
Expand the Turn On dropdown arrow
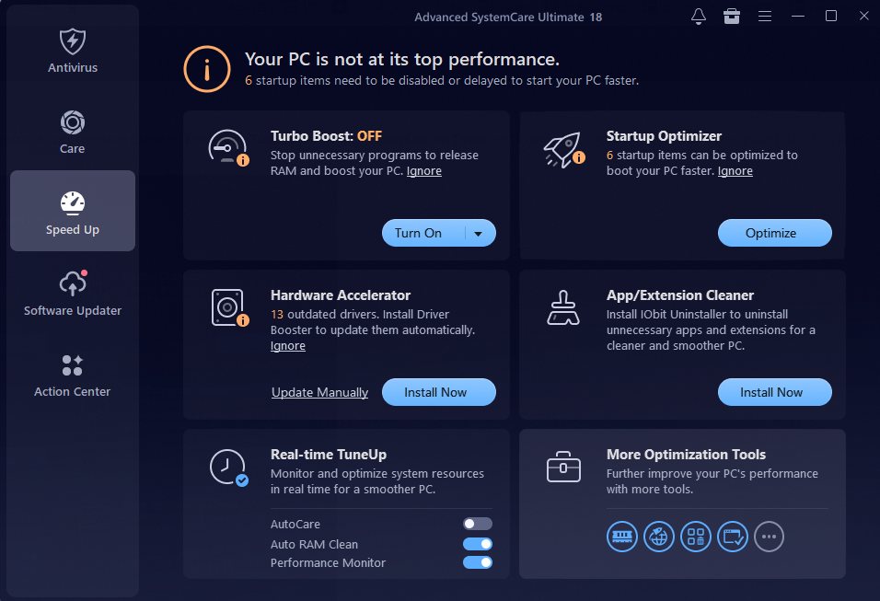(479, 234)
